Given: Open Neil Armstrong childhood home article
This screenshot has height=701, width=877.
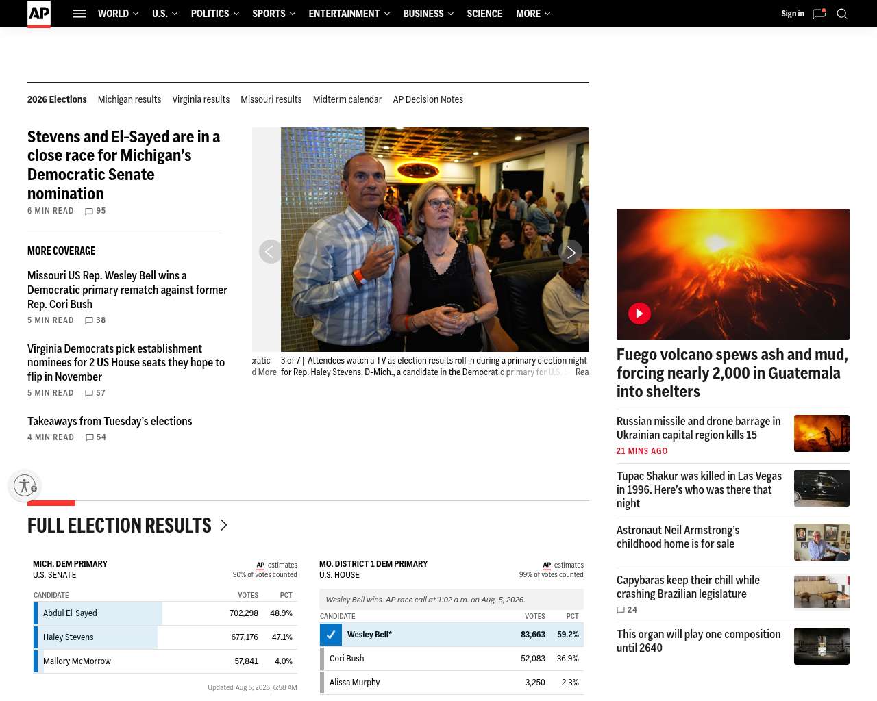Looking at the screenshot, I should [x=678, y=537].
